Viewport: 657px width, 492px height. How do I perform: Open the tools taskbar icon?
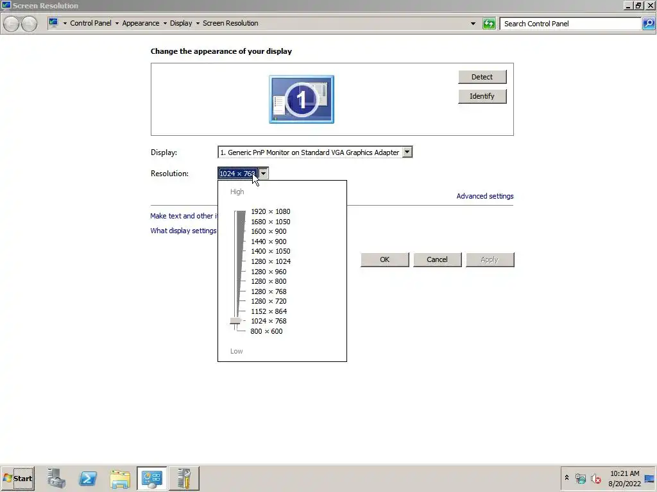(184, 479)
